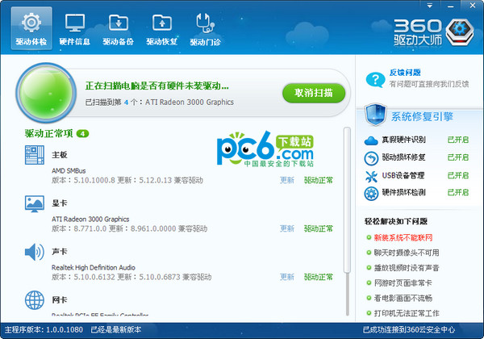The width and height of the screenshot is (484, 339).
Task: Switch to 硬件信息 monitor tab
Action: 75,27
